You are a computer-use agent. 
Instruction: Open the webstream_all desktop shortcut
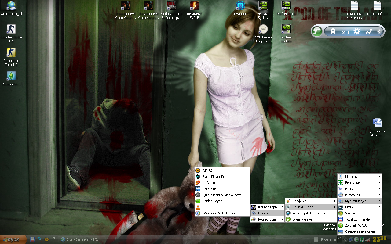(11, 8)
